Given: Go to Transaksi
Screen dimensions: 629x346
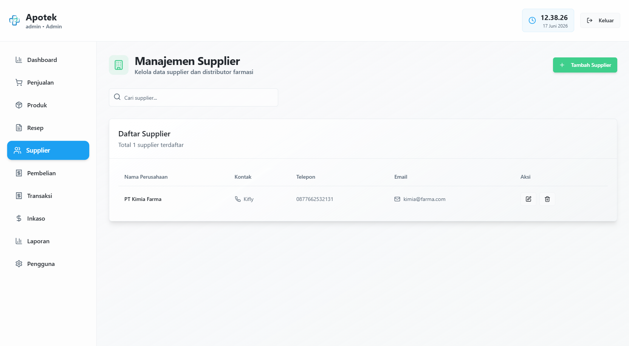Looking at the screenshot, I should pos(48,196).
